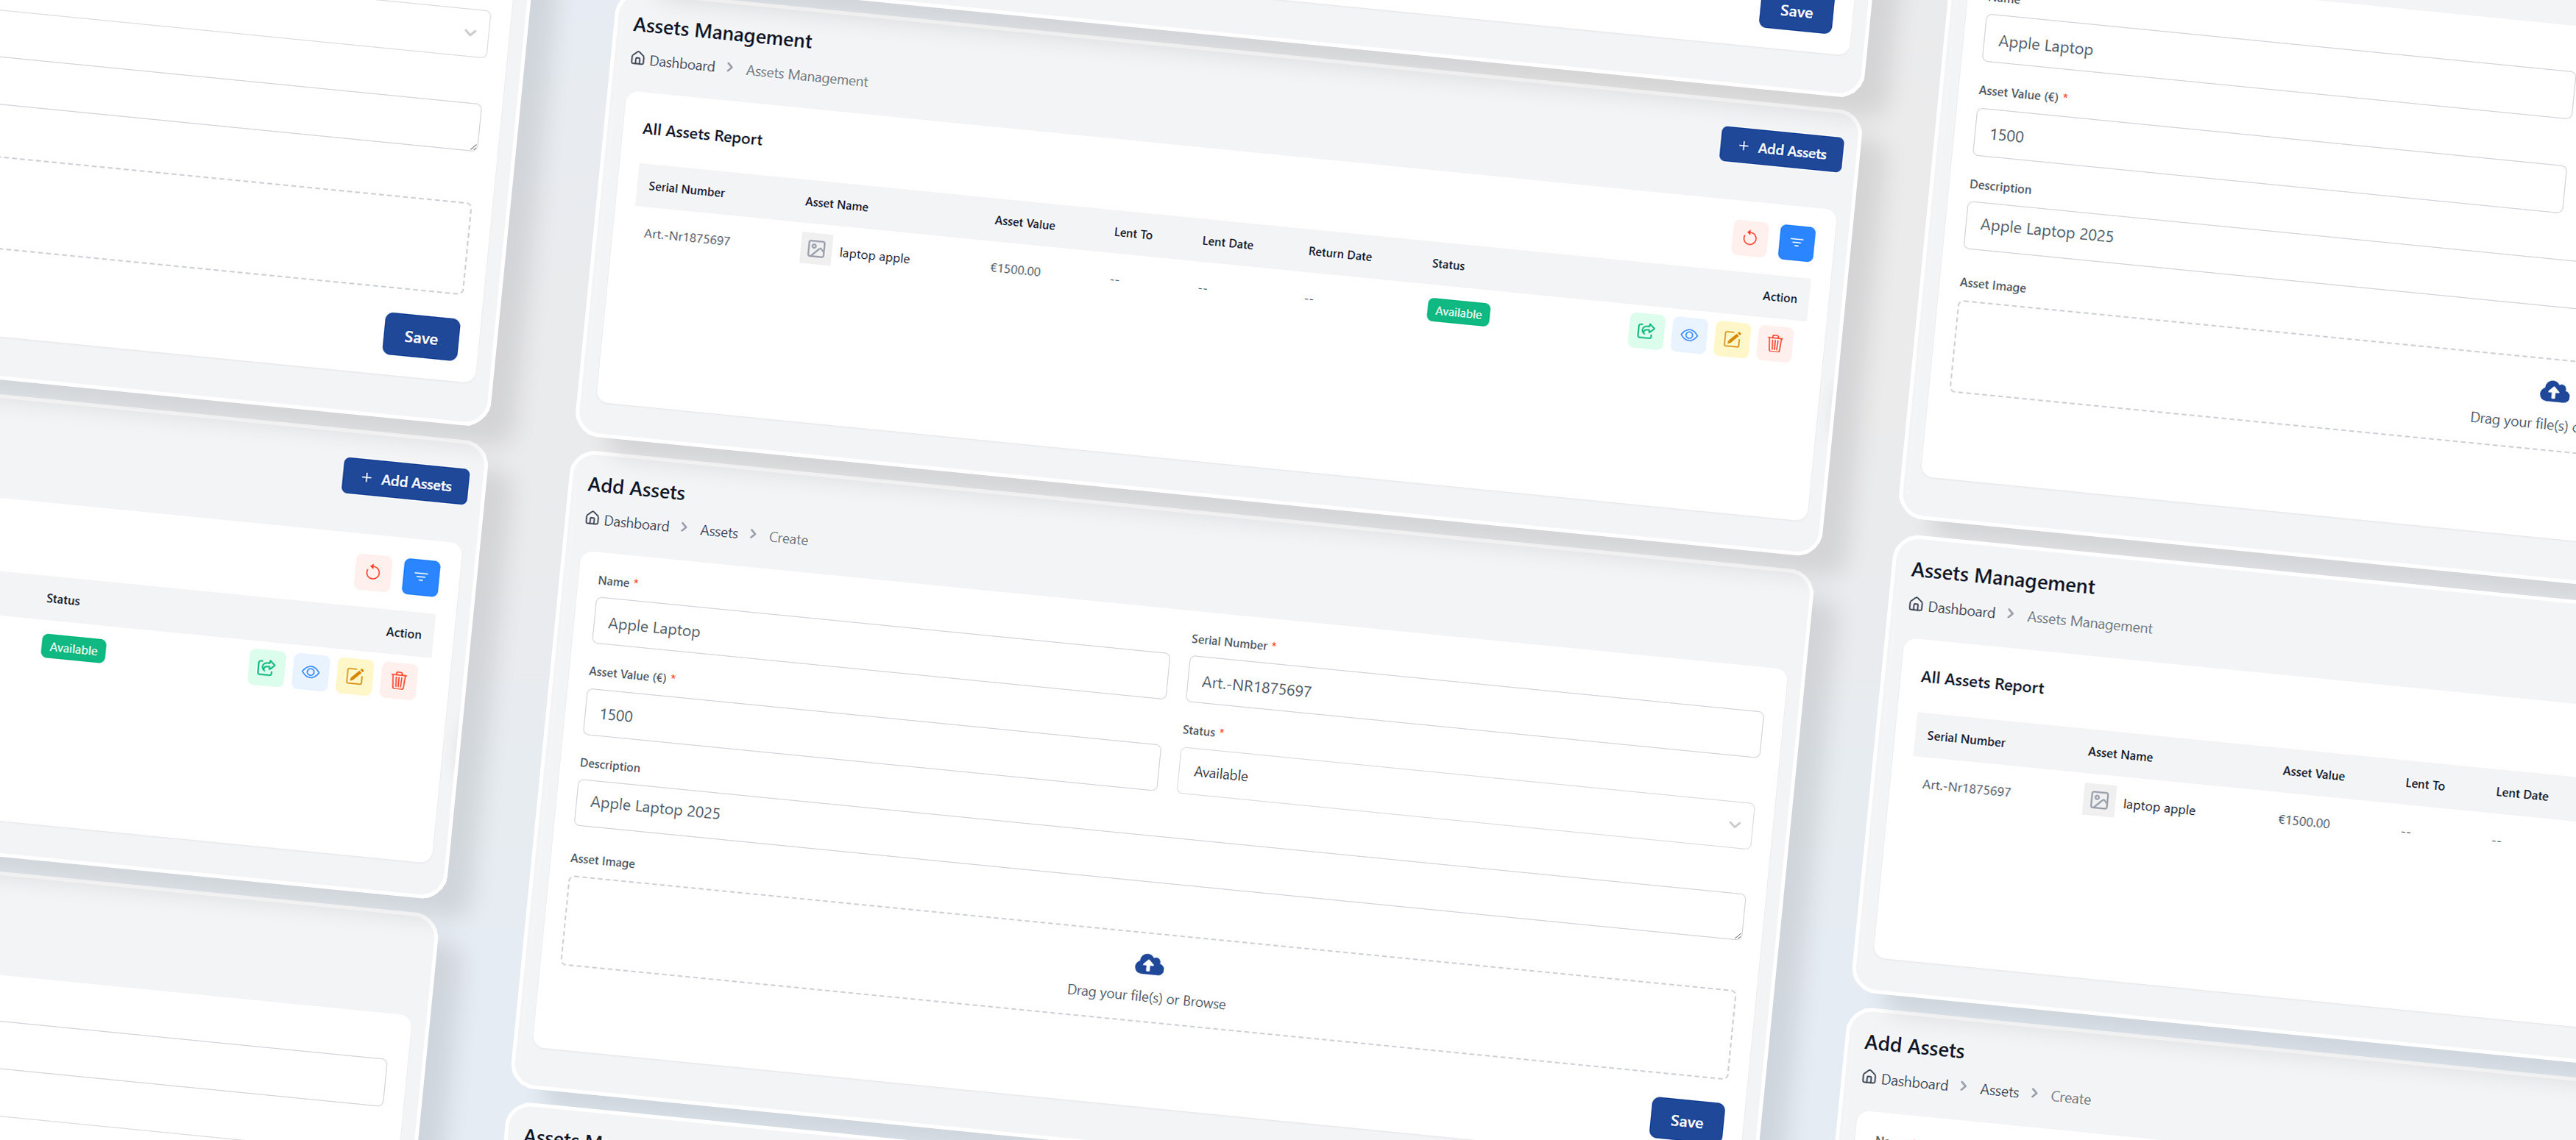Toggle the eye icon in the left Action row
This screenshot has height=1140, width=2576.
tap(310, 672)
